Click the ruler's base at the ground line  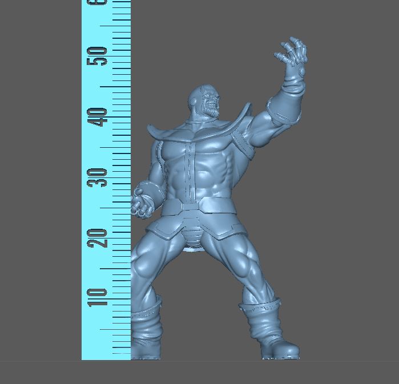(106, 357)
